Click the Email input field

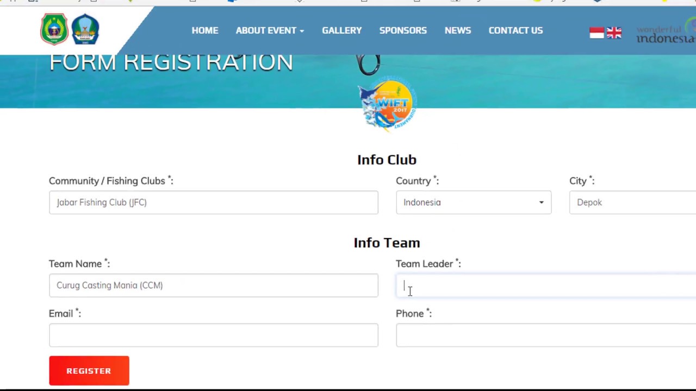[x=213, y=335]
